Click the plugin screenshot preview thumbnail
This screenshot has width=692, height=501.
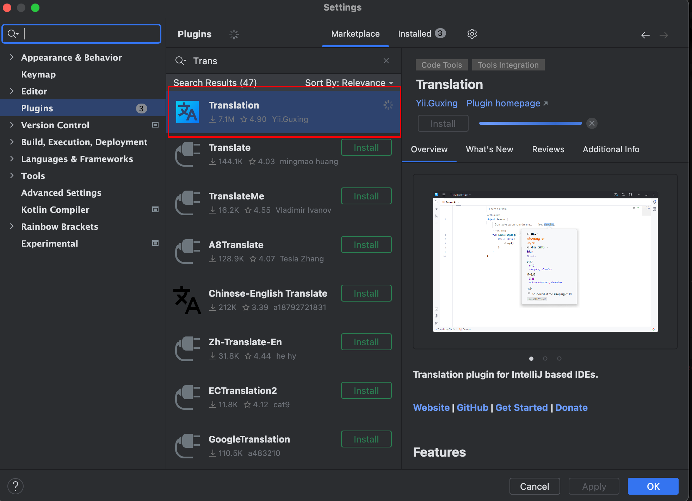(x=545, y=261)
